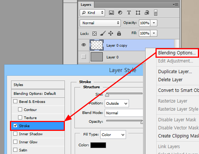Enable Bevel & Emboss checkbox

point(15,101)
